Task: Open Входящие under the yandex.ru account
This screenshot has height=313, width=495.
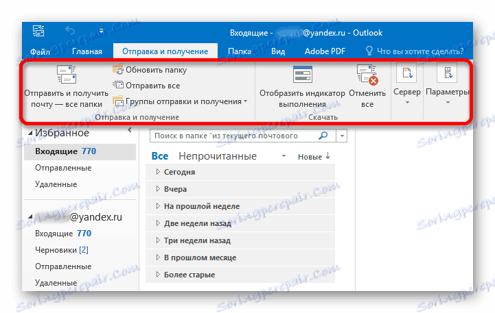Action: pos(63,234)
